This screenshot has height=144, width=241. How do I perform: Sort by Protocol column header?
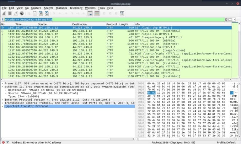[x=112, y=24]
